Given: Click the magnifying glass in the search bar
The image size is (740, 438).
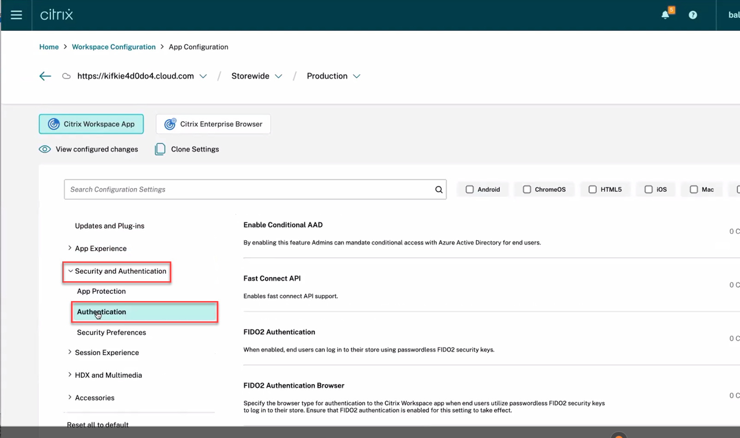Looking at the screenshot, I should tap(438, 189).
